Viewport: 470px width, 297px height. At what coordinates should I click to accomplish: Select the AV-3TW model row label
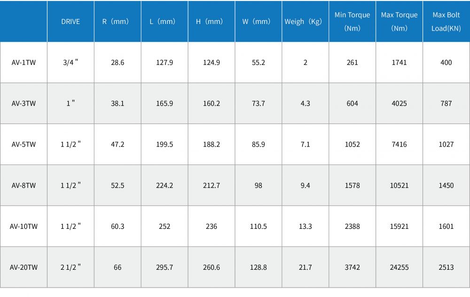23,103
